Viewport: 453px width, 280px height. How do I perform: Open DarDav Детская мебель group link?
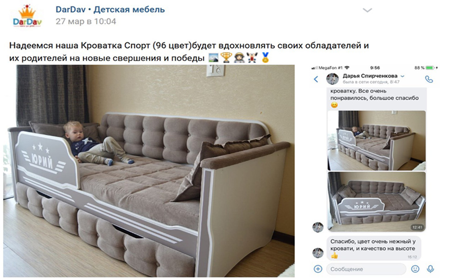coord(110,10)
